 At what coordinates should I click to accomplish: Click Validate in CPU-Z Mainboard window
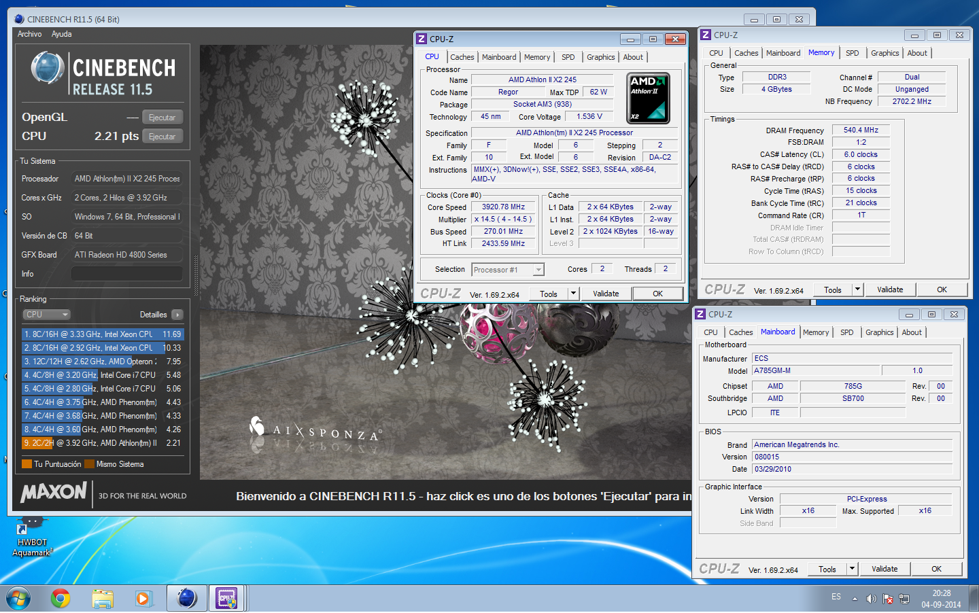[x=884, y=570]
